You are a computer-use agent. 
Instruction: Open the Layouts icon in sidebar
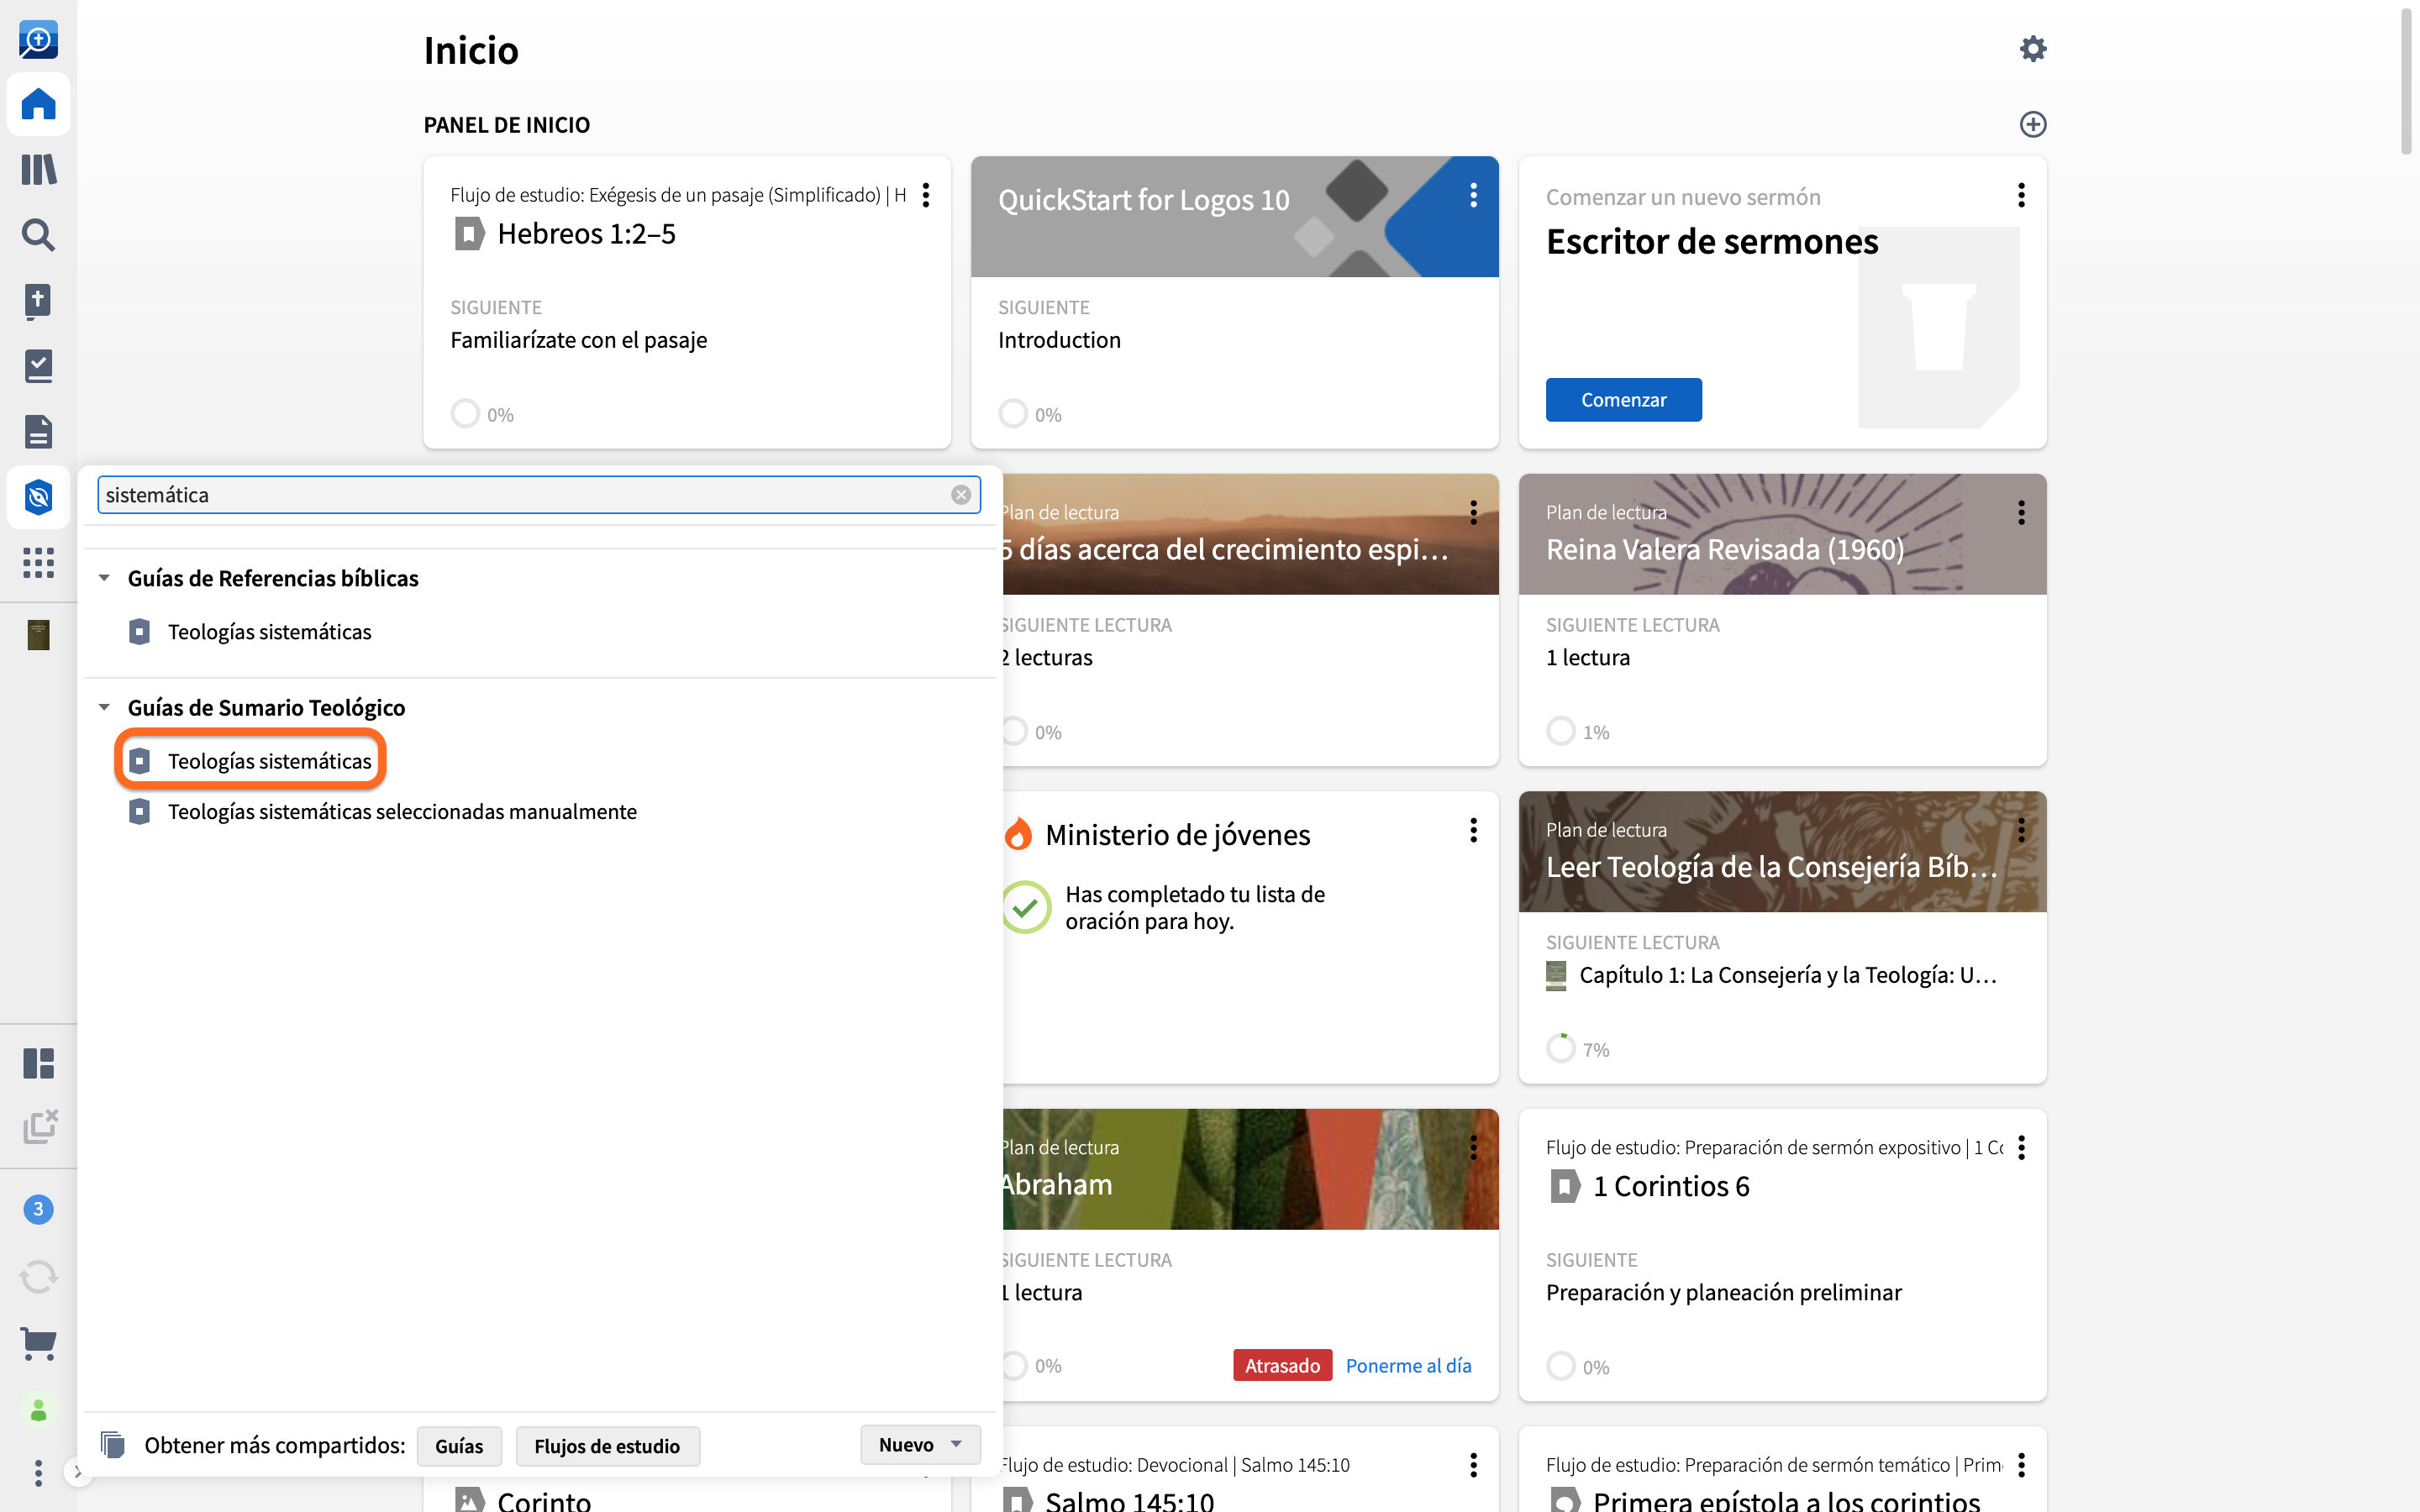[38, 1063]
